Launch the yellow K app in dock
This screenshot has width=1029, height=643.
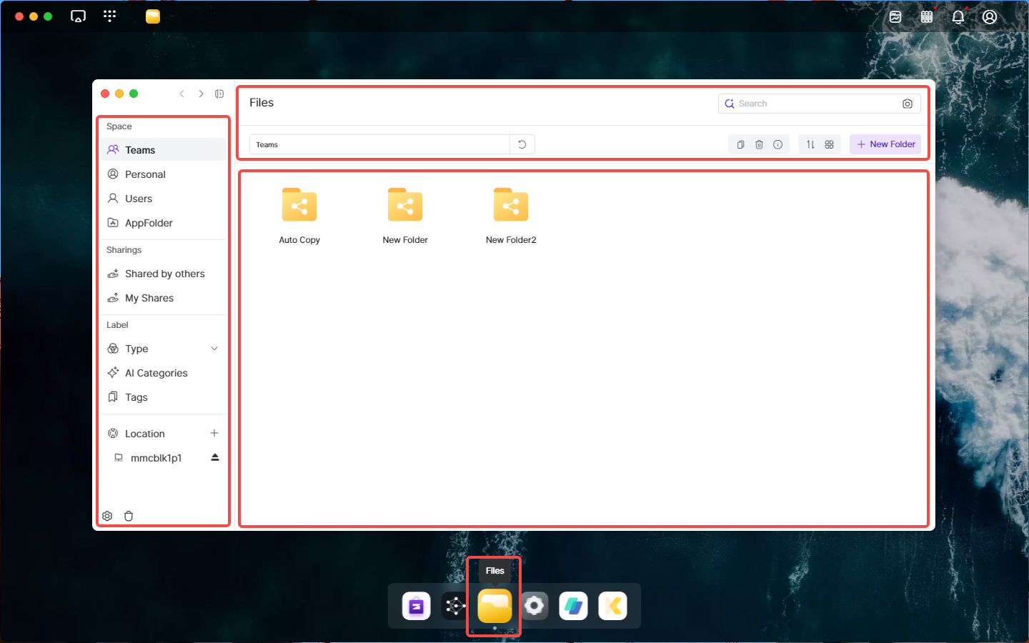coord(613,607)
